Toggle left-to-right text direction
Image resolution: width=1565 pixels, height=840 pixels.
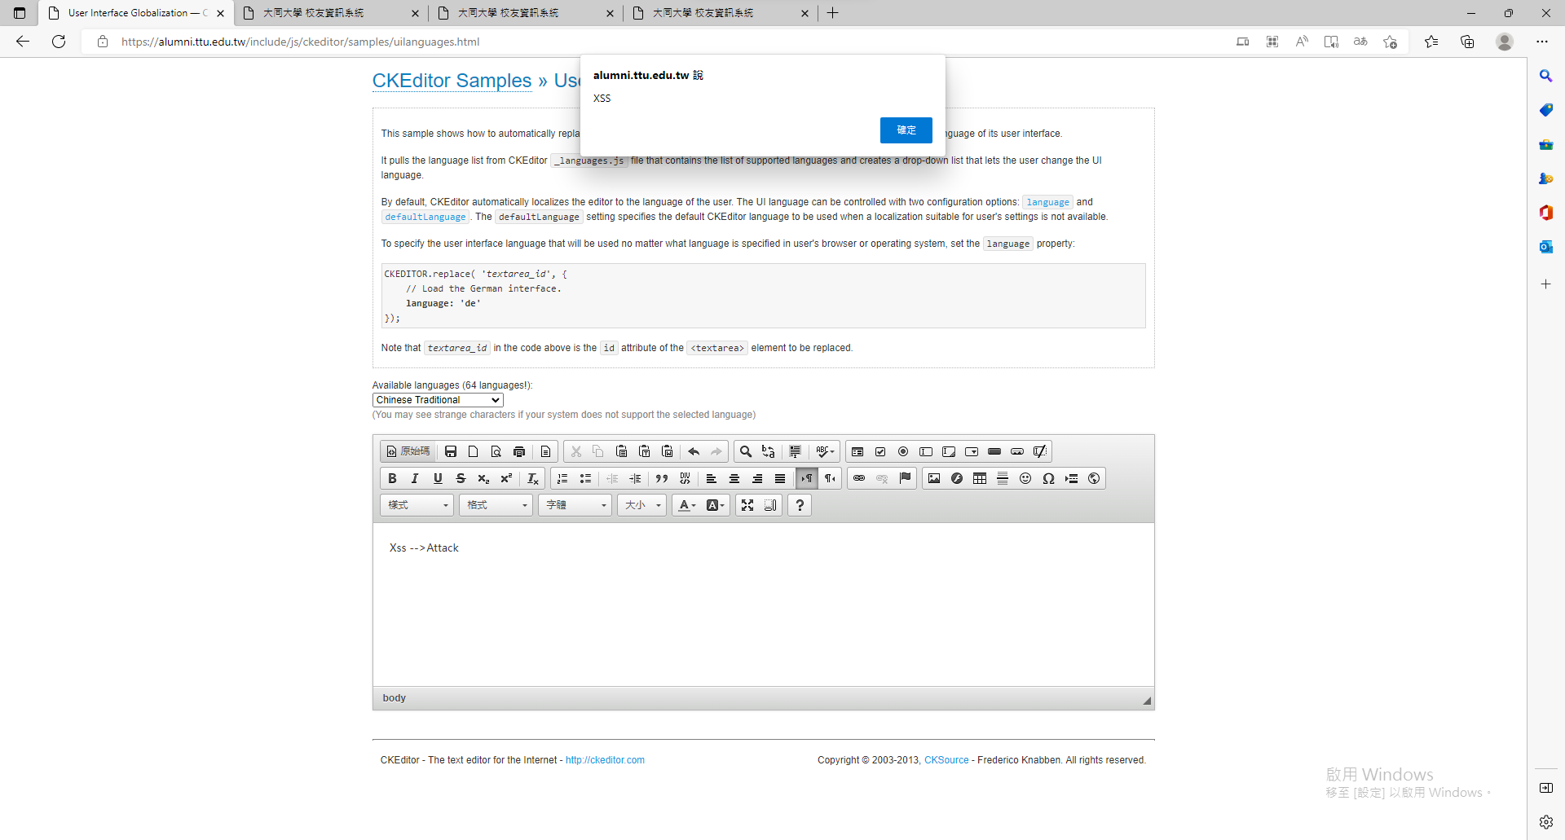[x=807, y=478]
